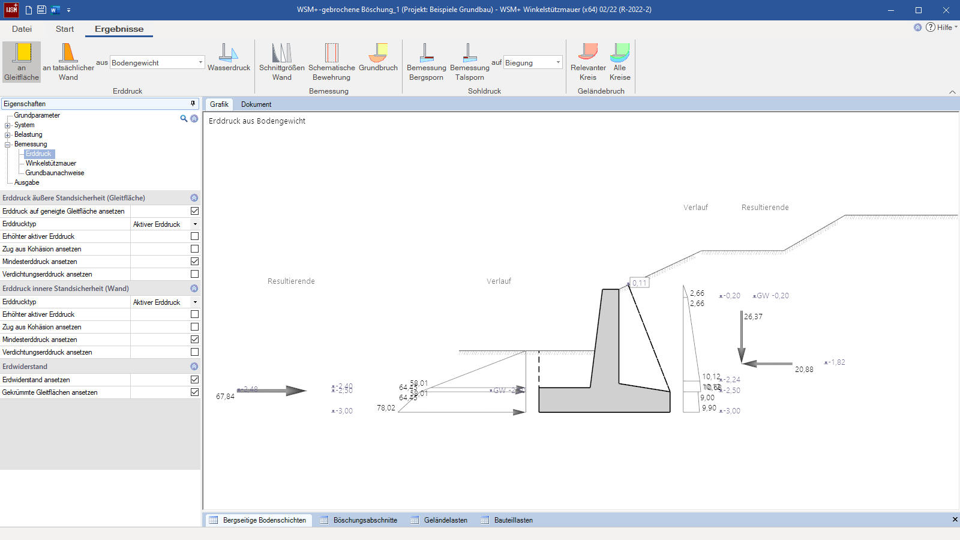The height and width of the screenshot is (540, 960).
Task: Open quick access toolbar customization arrow
Action: tap(68, 10)
